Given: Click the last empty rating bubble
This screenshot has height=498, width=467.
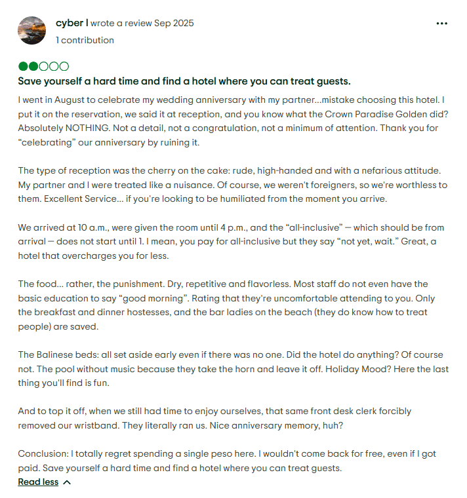Looking at the screenshot, I should point(64,66).
